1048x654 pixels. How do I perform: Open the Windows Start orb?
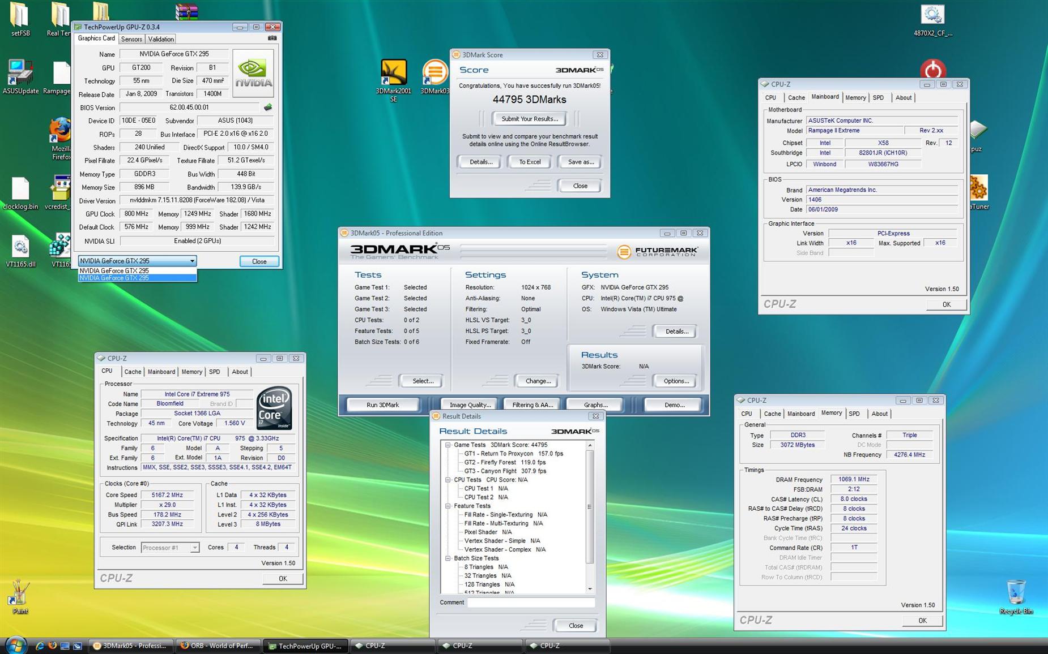pyautogui.click(x=15, y=645)
